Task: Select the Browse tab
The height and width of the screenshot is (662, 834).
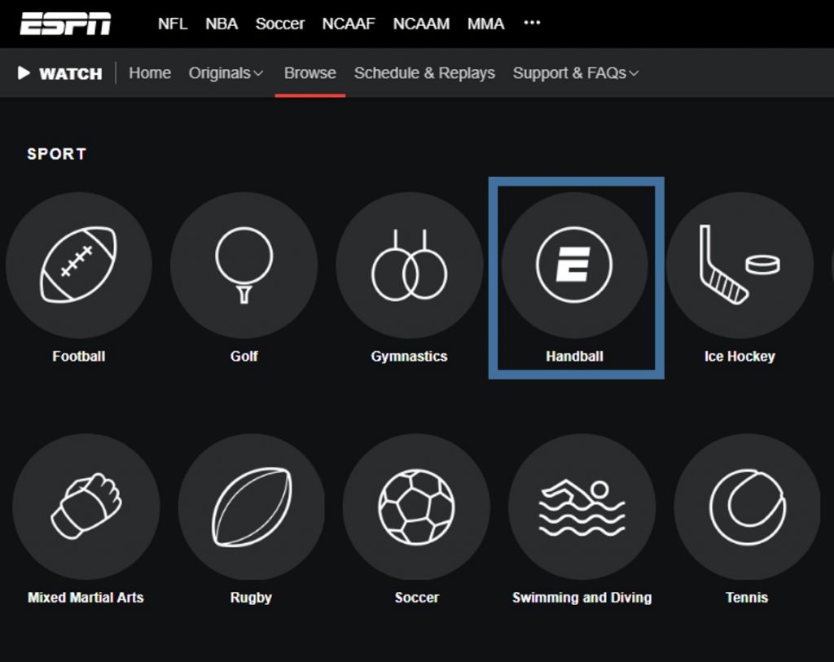Action: [310, 72]
